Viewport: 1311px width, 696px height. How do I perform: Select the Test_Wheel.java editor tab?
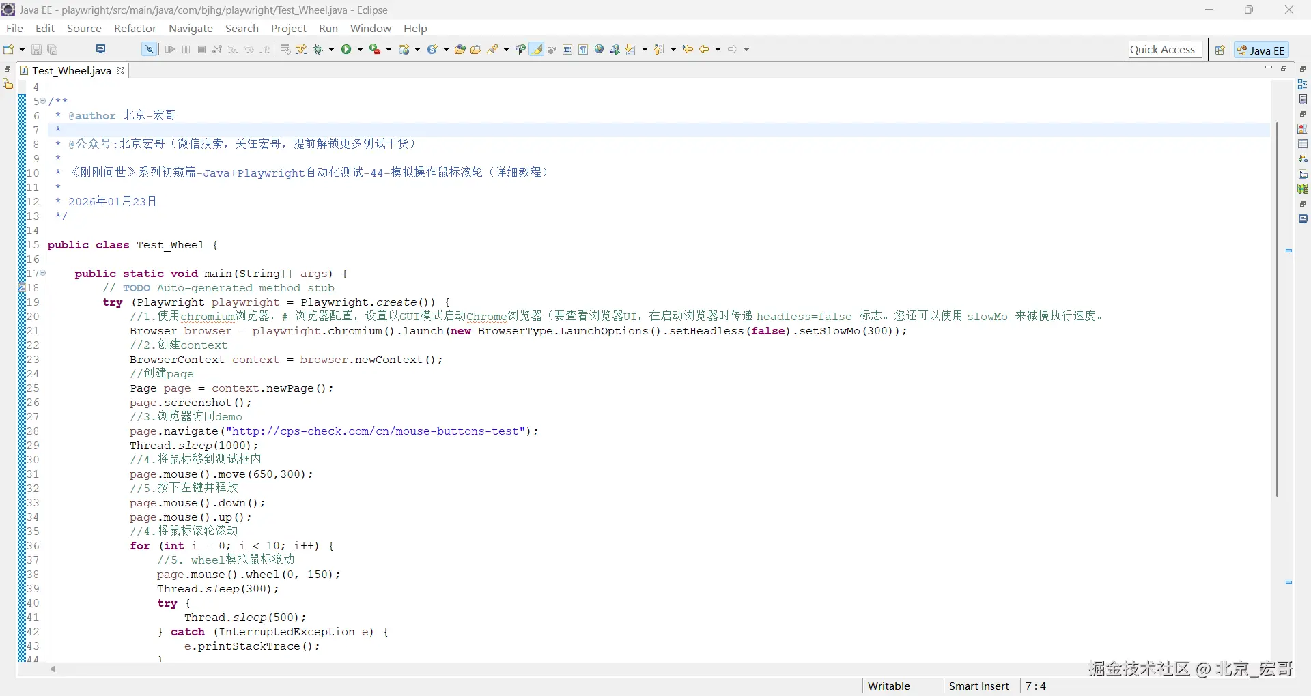tap(72, 70)
